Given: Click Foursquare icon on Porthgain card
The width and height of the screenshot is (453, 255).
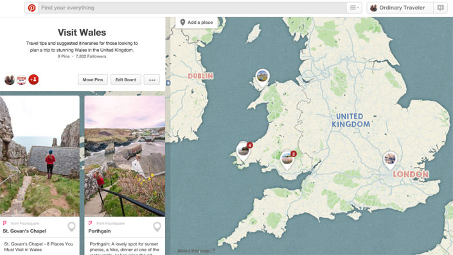Looking at the screenshot, I should [90, 223].
